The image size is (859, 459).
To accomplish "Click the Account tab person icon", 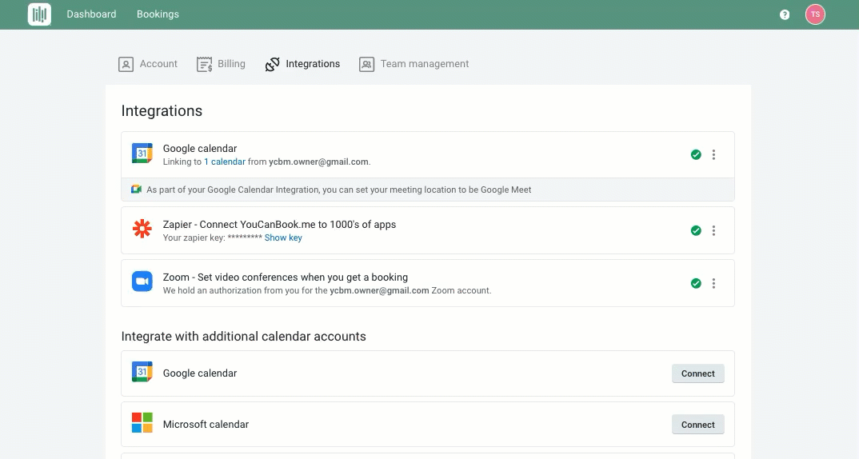I will [126, 64].
